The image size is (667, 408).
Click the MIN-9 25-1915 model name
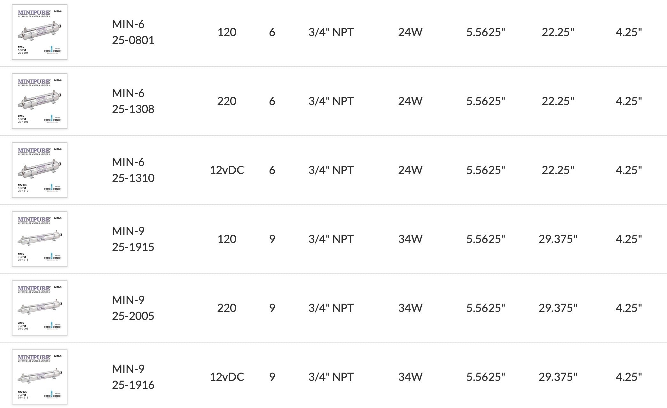pyautogui.click(x=133, y=239)
